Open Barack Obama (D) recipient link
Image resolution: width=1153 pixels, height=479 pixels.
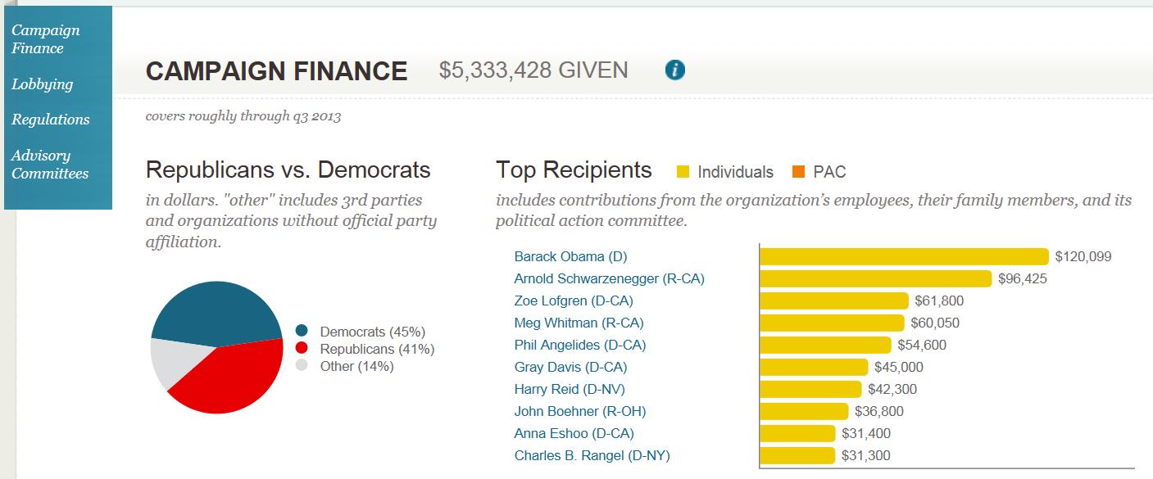570,256
